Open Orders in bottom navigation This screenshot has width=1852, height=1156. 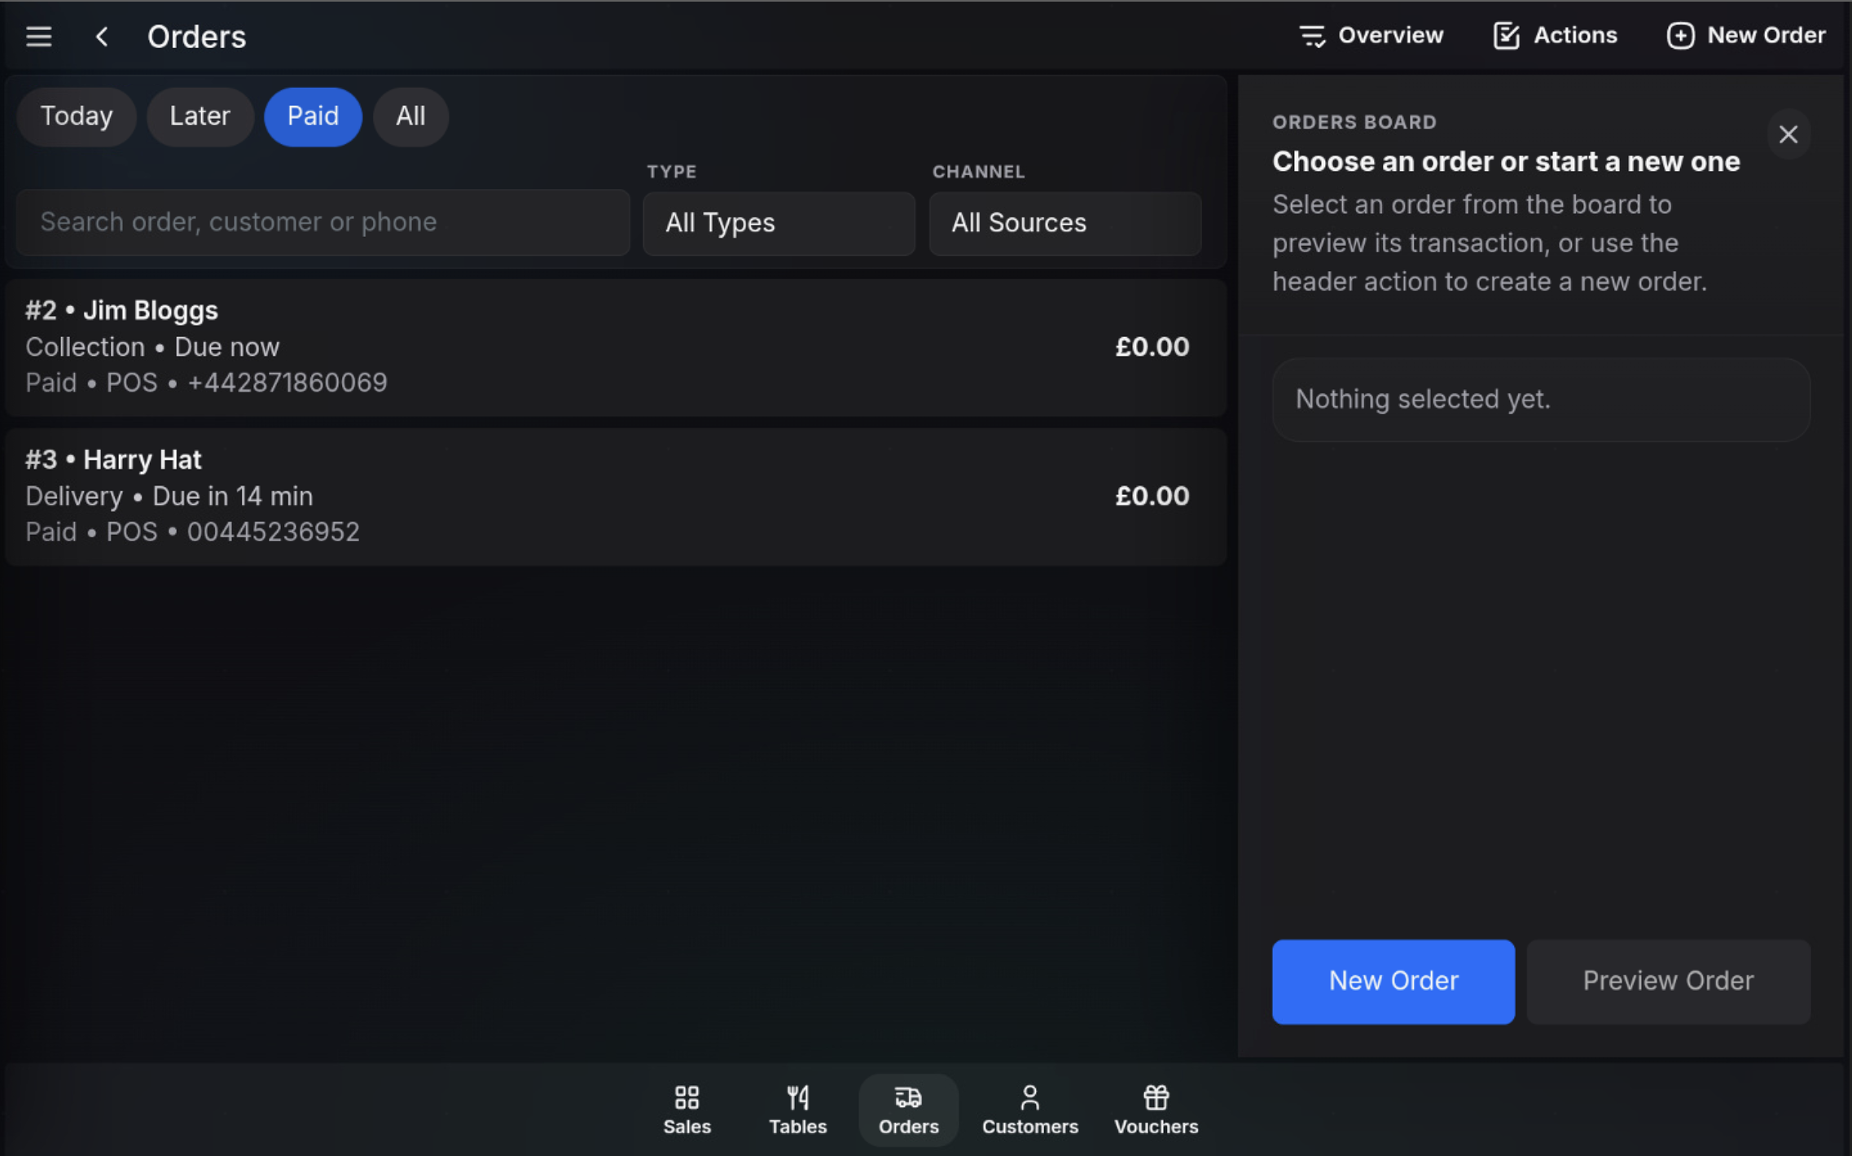(908, 1110)
